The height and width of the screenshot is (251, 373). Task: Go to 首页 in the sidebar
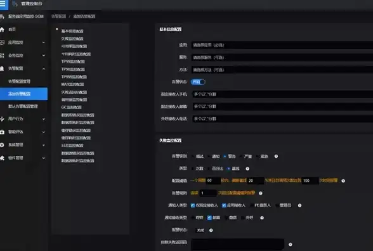tap(12, 29)
